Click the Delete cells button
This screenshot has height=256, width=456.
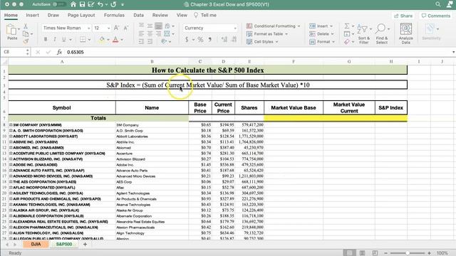321,34
